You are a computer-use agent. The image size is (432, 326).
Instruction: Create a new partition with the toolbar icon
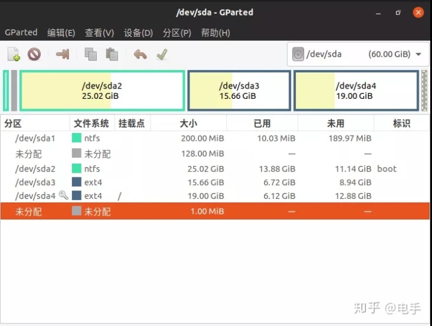coord(13,54)
